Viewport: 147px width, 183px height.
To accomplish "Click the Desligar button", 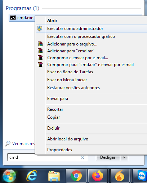I will [x=108, y=157].
